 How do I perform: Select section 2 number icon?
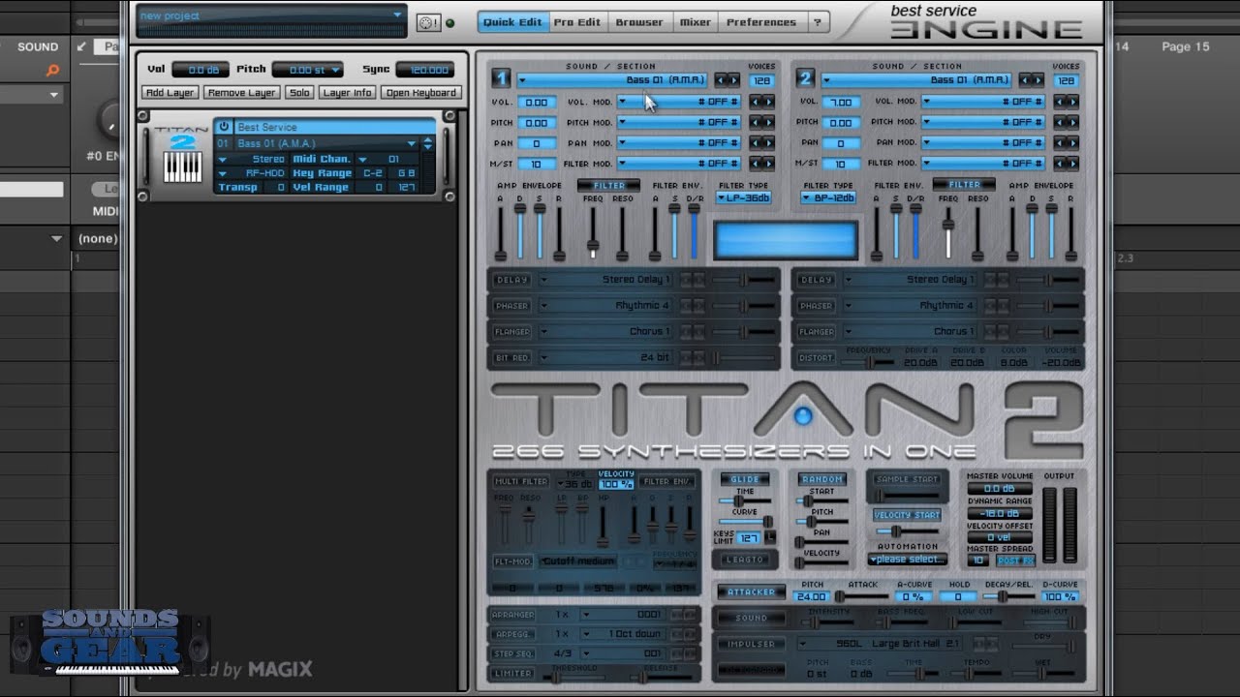point(805,79)
